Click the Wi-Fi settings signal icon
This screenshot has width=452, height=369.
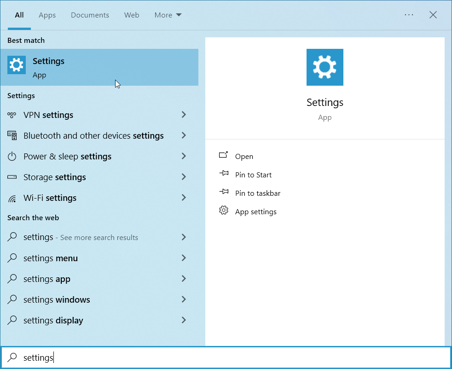coord(12,198)
